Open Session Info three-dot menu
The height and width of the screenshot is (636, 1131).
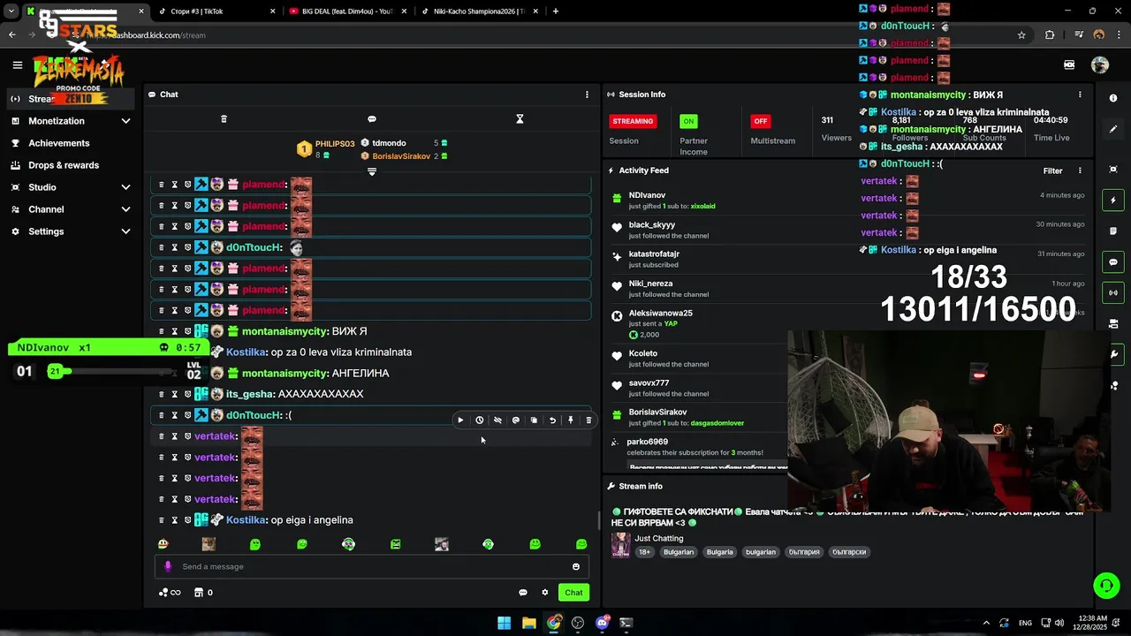click(1080, 95)
